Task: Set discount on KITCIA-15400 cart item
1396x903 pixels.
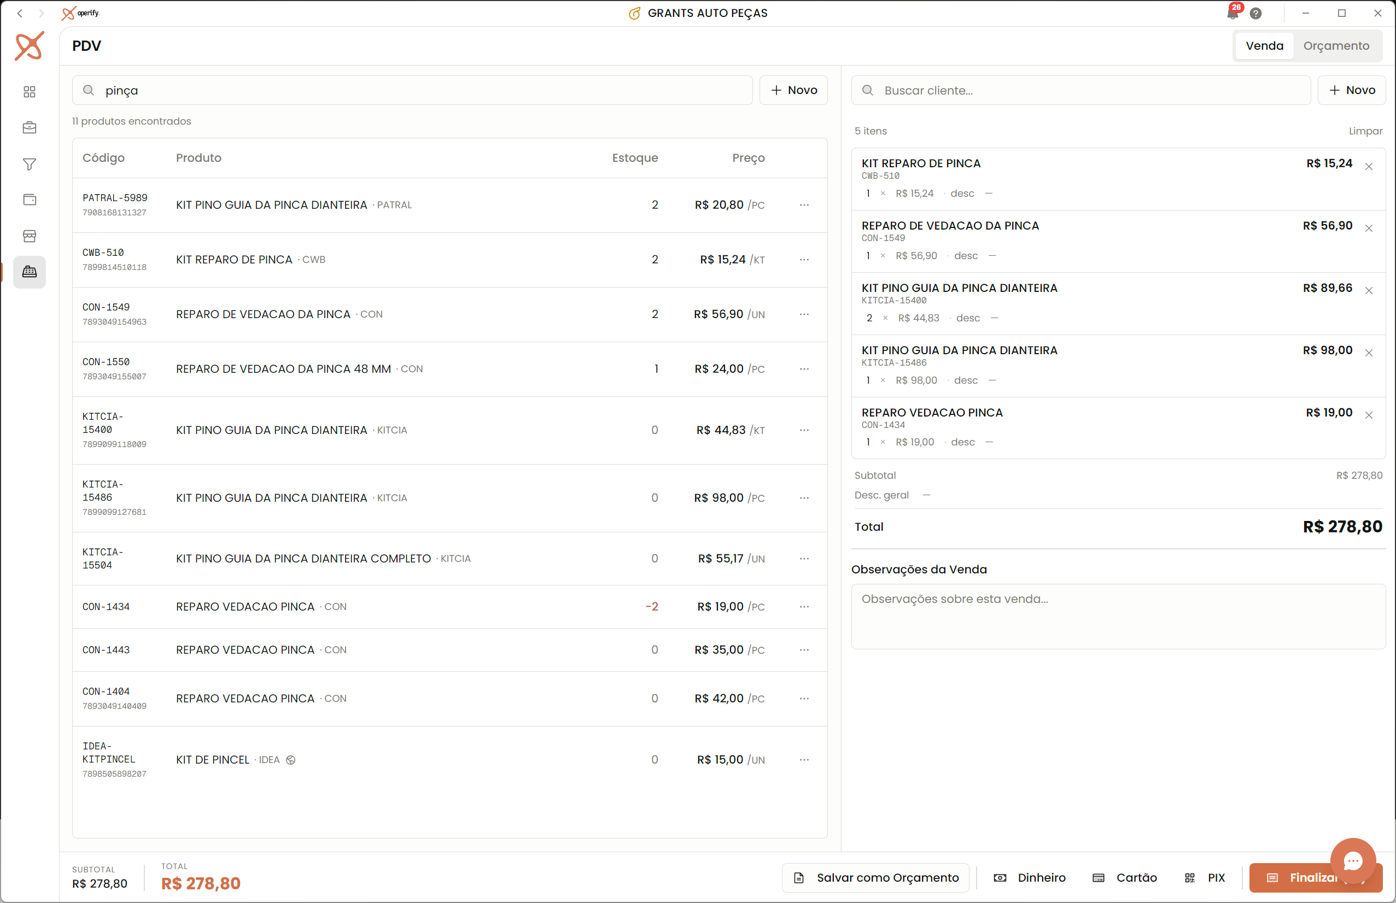Action: [995, 318]
